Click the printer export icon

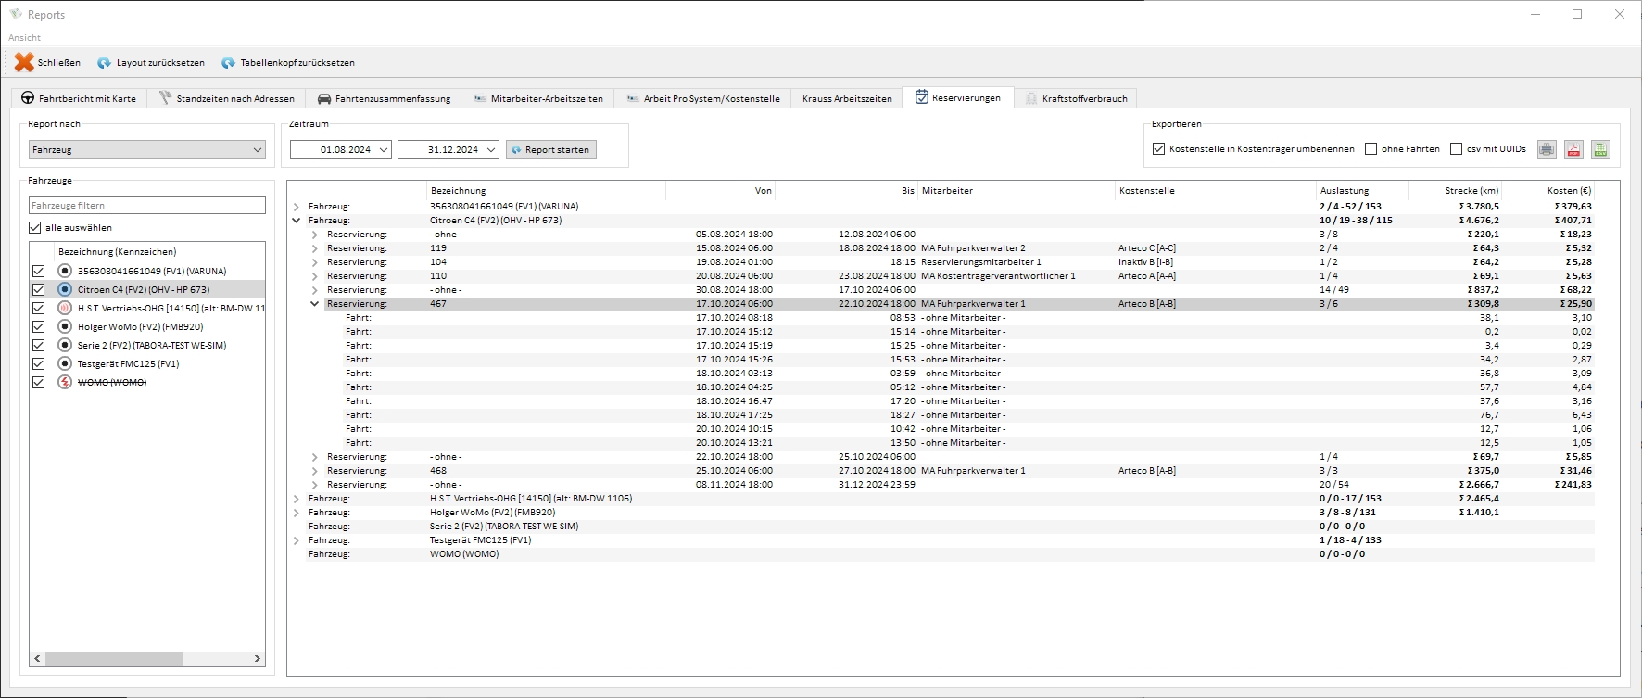coord(1547,149)
